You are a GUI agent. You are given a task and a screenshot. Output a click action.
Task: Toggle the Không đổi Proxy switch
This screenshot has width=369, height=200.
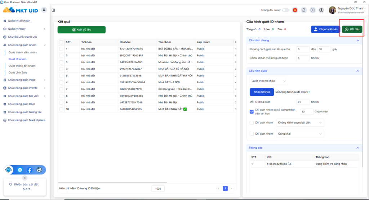point(286,10)
